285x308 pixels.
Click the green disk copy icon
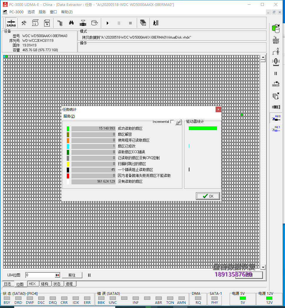click(x=276, y=29)
